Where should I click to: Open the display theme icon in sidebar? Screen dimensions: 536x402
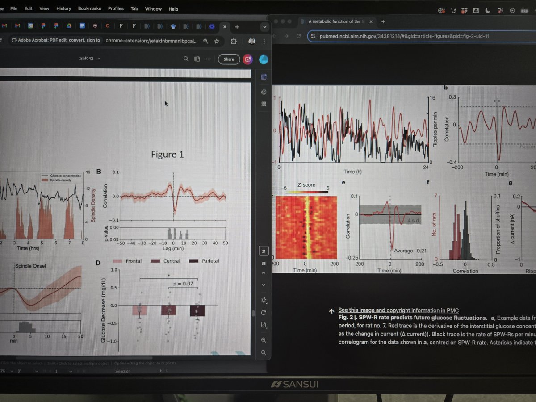coord(264,300)
